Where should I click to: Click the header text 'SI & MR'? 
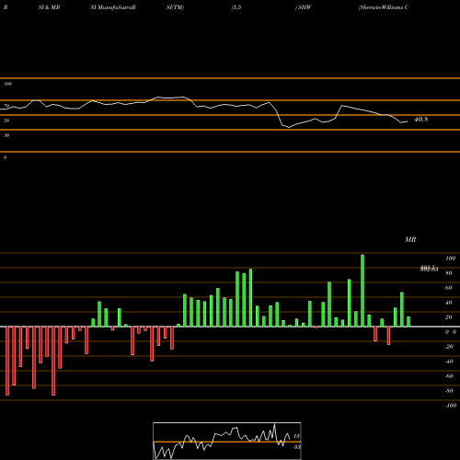(x=49, y=7)
